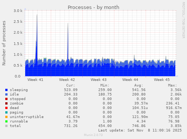The width and height of the screenshot is (187, 139).
Task: Select the 'idle' legend label
Action: (14, 94)
